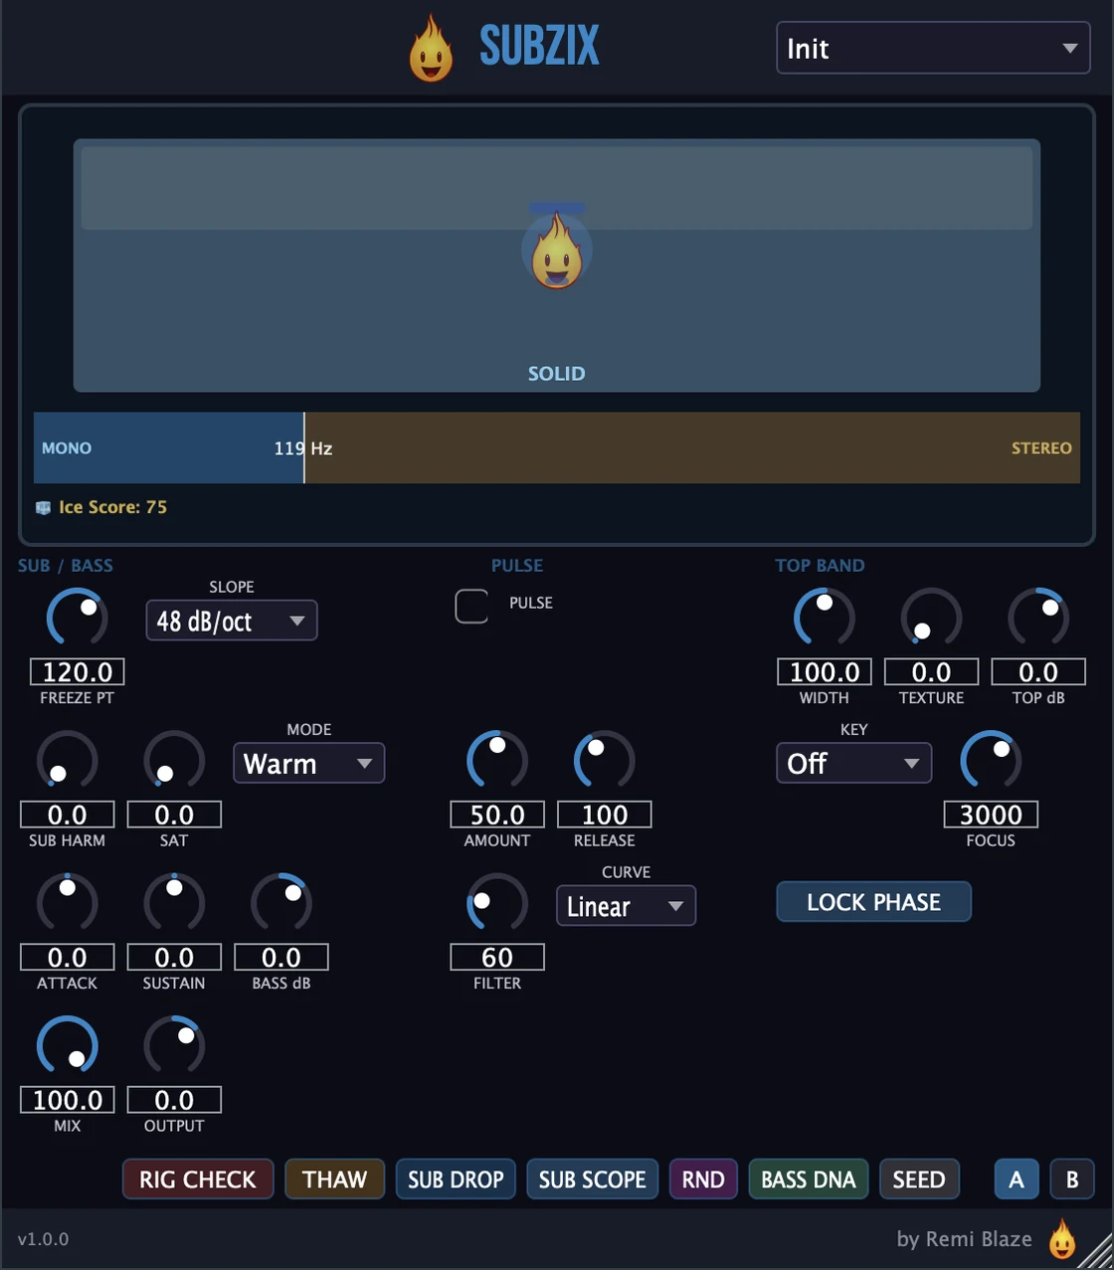Screen dimensions: 1114x1270
Task: Click the flame logo beside the SUBZIX title
Action: 432,48
